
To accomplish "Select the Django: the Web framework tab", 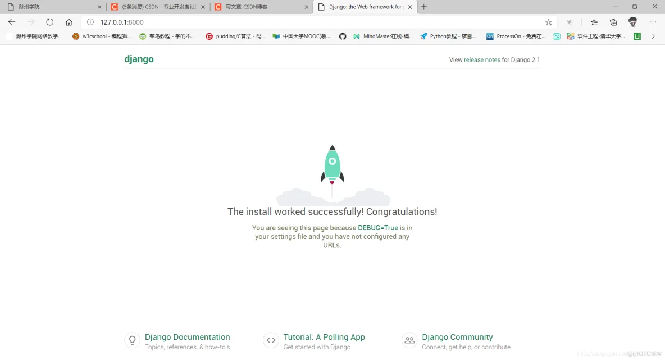I will (365, 7).
